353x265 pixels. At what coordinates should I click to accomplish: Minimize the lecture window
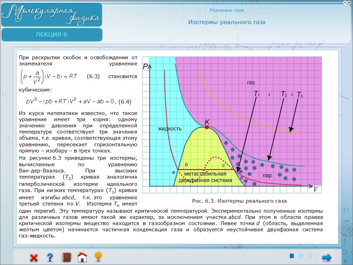click(x=345, y=2)
